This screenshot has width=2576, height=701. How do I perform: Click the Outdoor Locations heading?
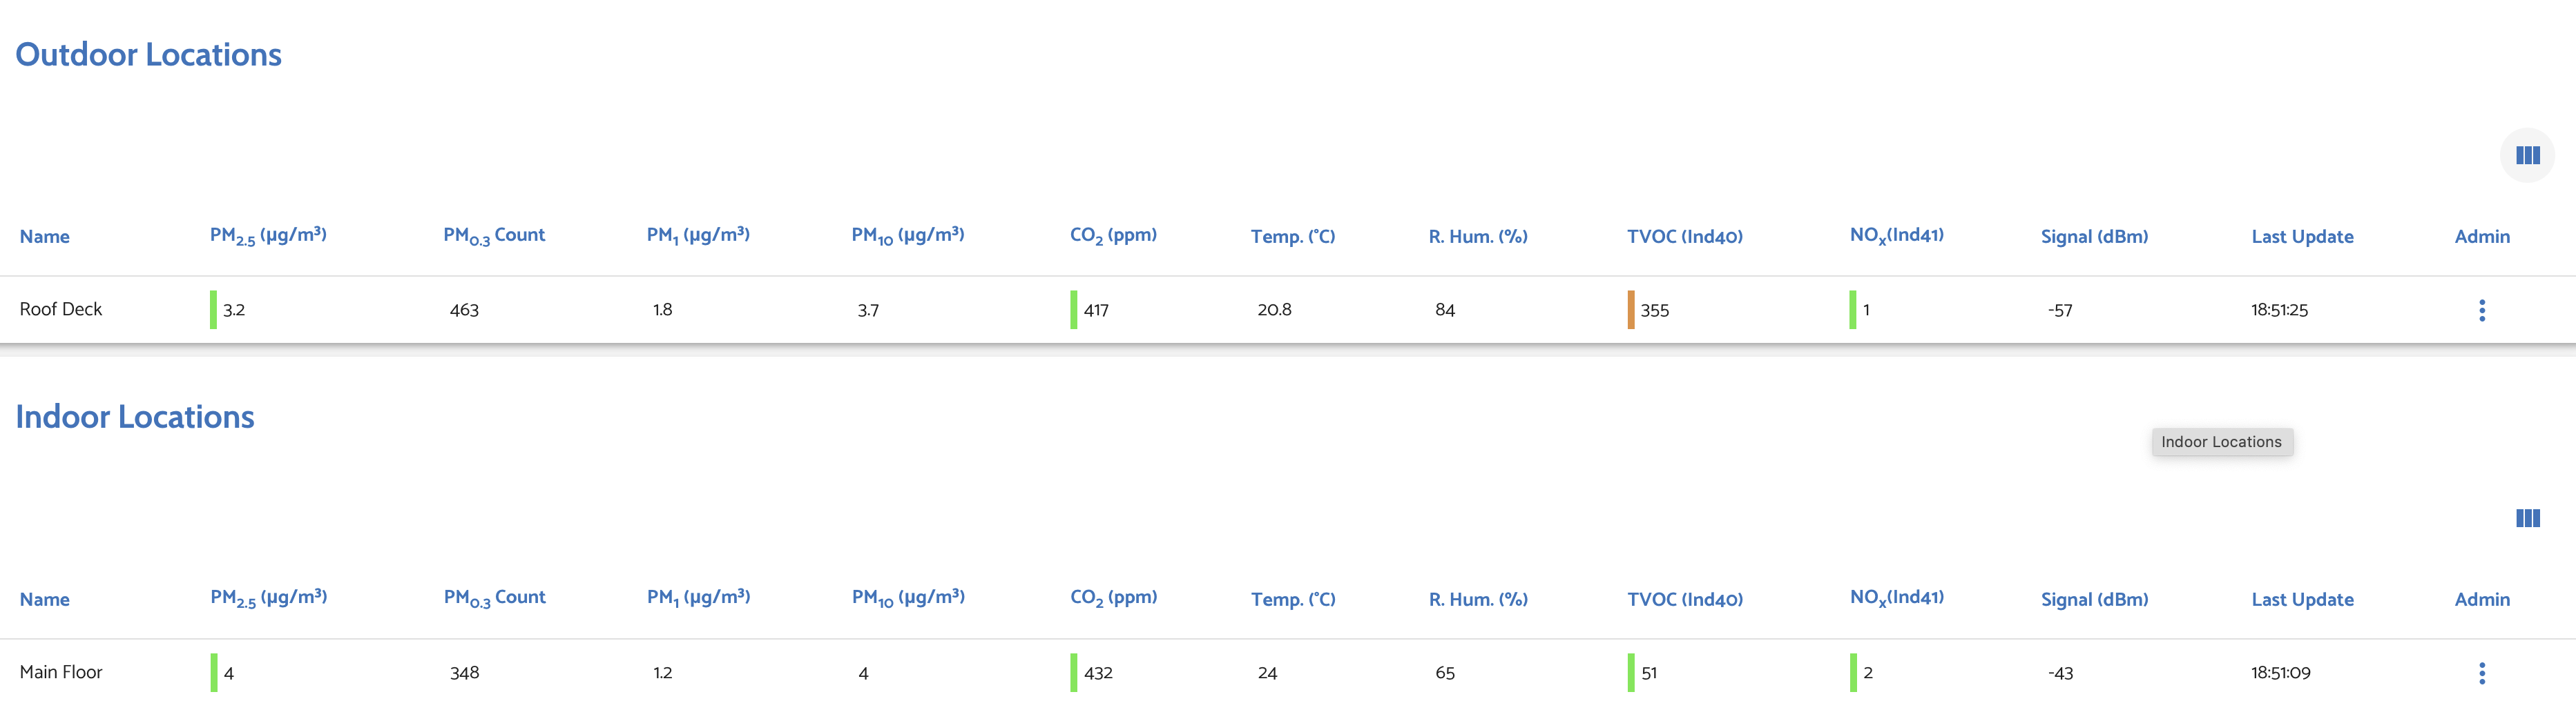point(149,54)
